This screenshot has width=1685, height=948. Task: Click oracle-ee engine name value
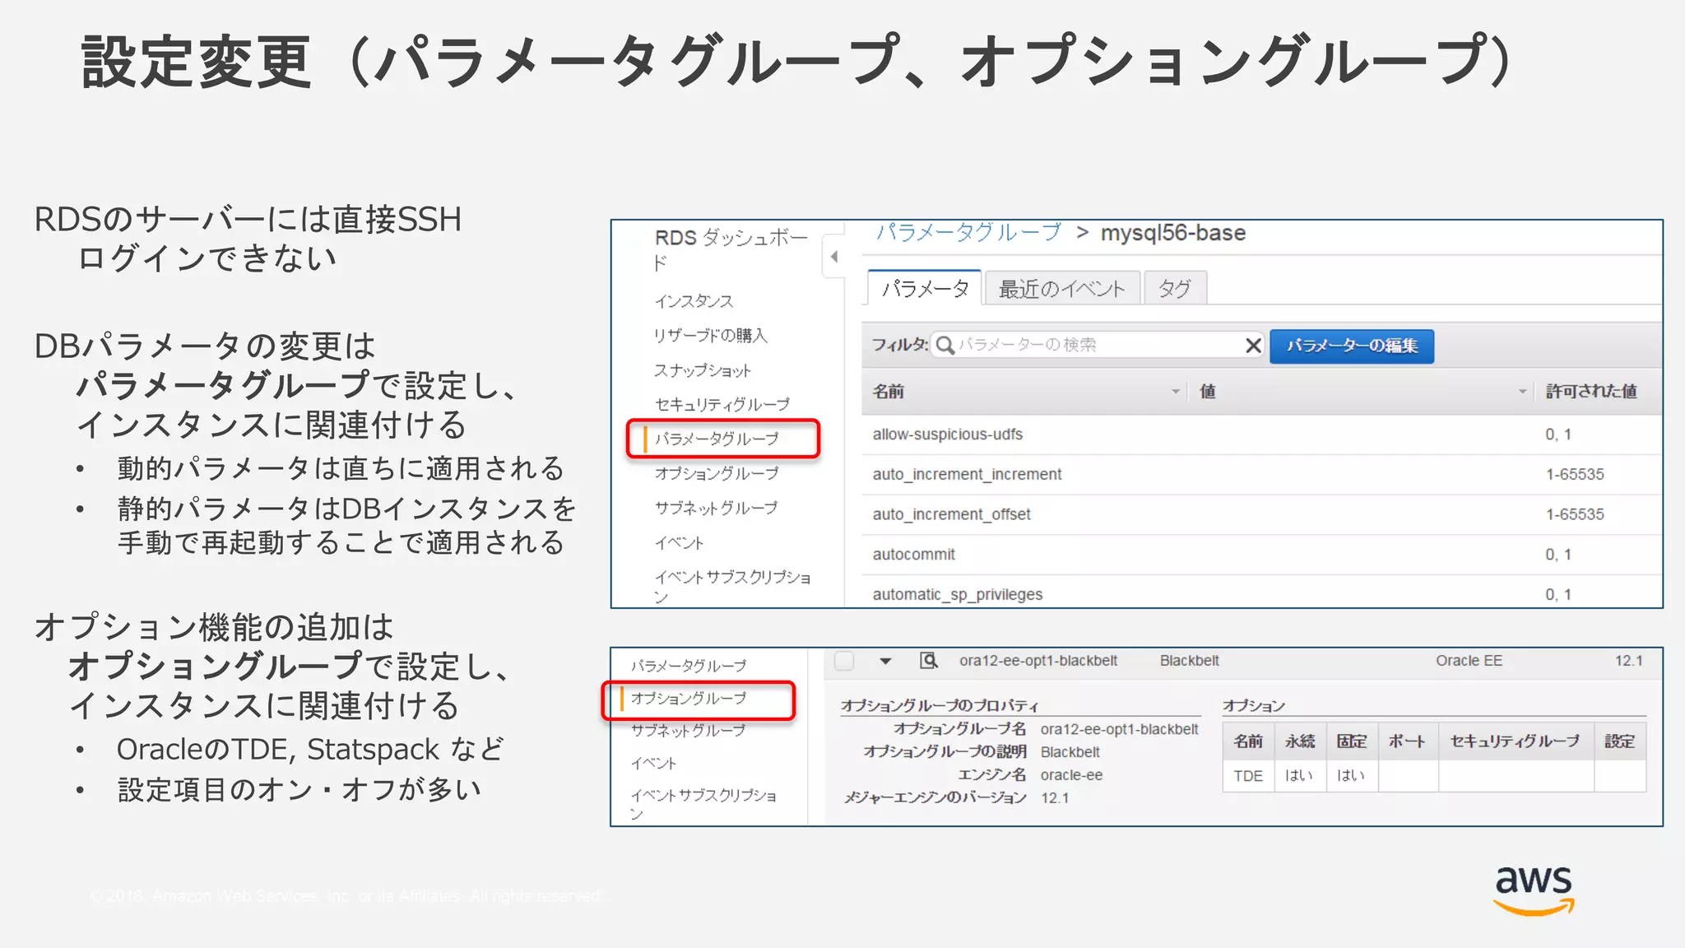(1071, 775)
